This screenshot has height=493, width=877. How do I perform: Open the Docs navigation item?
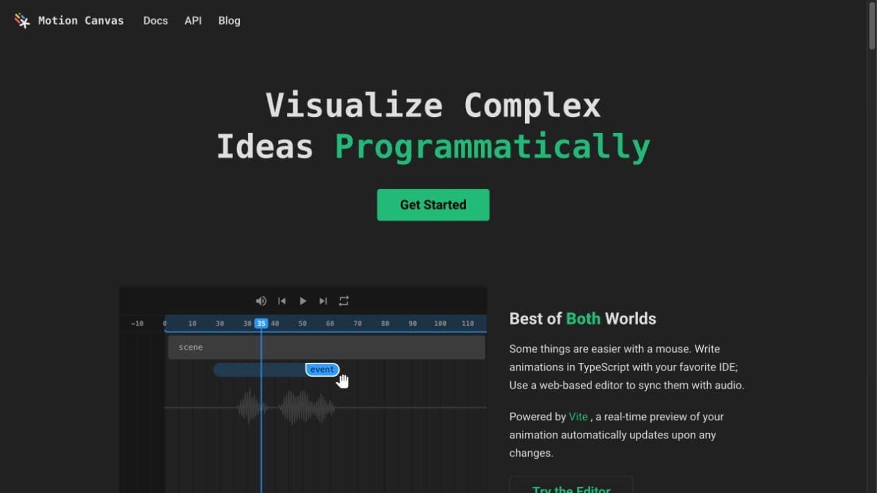click(x=155, y=21)
